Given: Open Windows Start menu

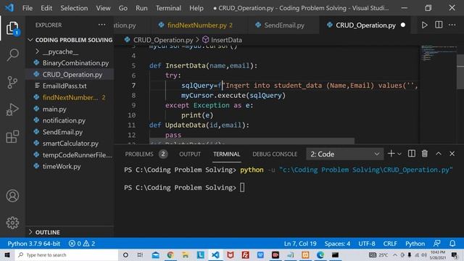Looking at the screenshot, I should 7,255.
